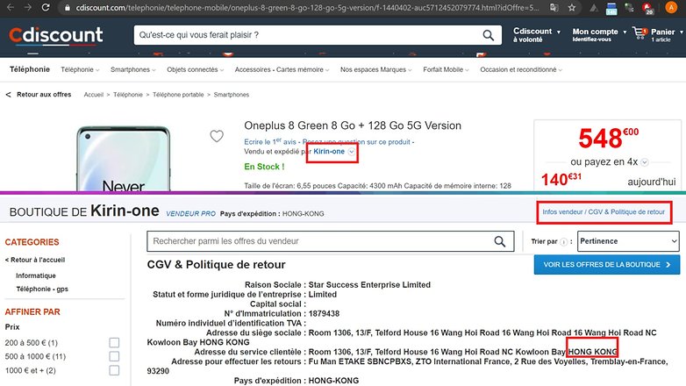Click the red extension icon with badge 20

pos(647,8)
